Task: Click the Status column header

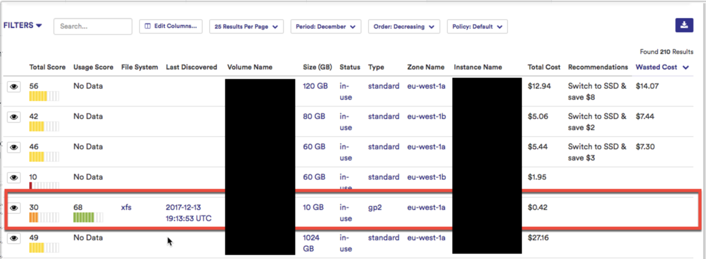Action: pyautogui.click(x=350, y=67)
